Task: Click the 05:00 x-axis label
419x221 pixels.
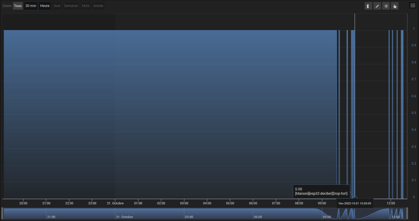Action: click(x=230, y=203)
